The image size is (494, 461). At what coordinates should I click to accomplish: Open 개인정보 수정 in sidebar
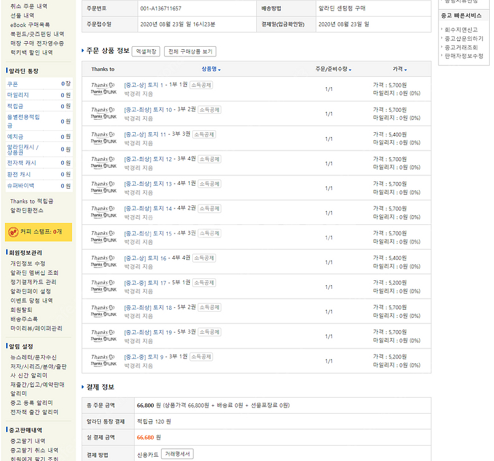[x=28, y=264]
